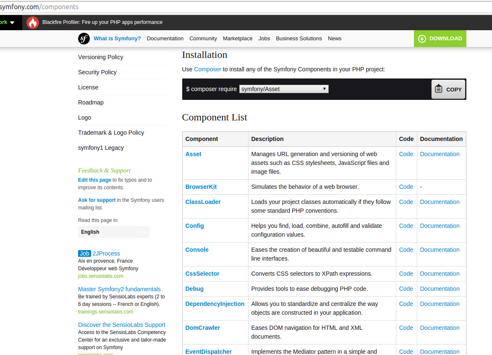
Task: Click Code link in Asset row
Action: [406, 154]
